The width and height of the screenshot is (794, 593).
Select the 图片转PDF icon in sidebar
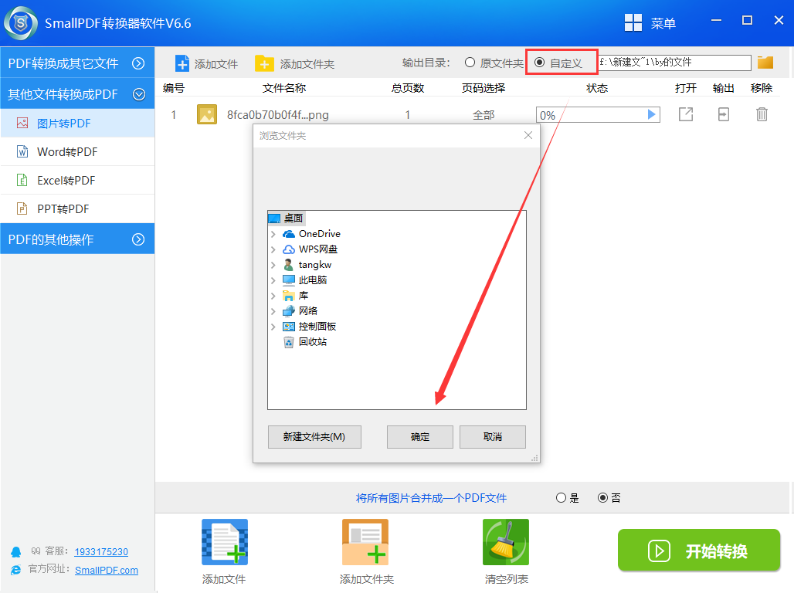(22, 123)
